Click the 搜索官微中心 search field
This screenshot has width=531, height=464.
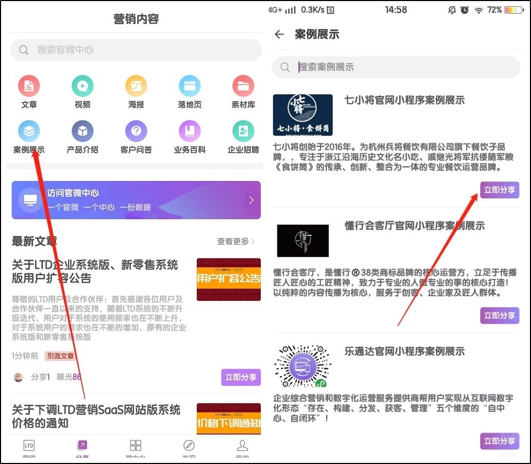click(136, 50)
